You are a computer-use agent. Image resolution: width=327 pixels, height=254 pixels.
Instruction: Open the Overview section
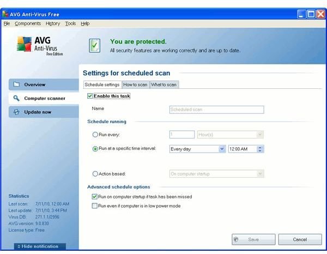pos(44,84)
